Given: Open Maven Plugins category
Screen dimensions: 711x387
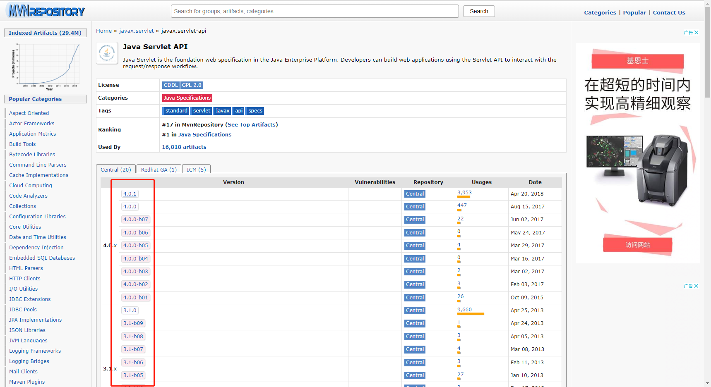Looking at the screenshot, I should (27, 382).
